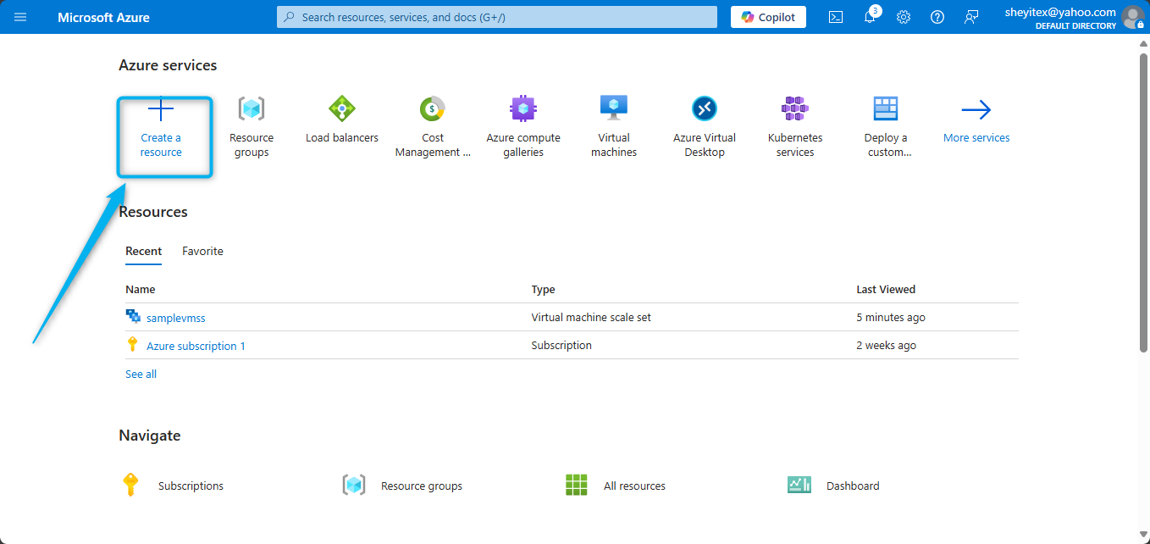
Task: Click the More services arrow icon
Action: click(x=976, y=109)
